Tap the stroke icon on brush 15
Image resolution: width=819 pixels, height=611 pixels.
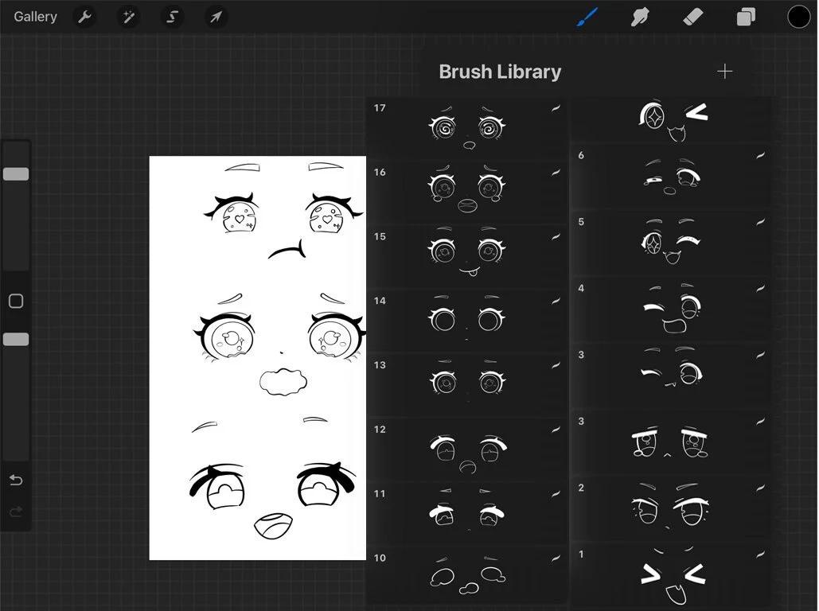[556, 236]
